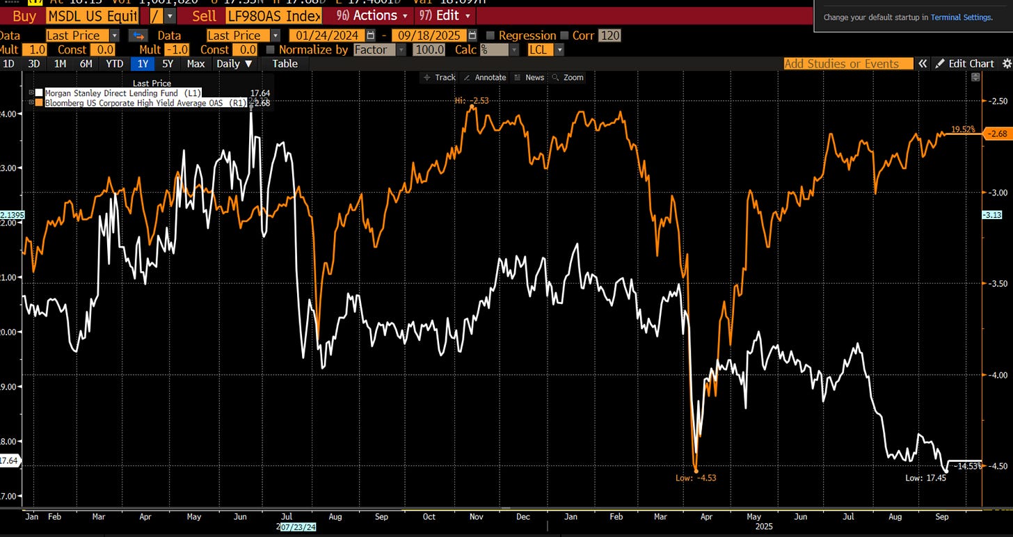1013x537 pixels.
Task: Select the 1M range tab
Action: pyautogui.click(x=60, y=63)
